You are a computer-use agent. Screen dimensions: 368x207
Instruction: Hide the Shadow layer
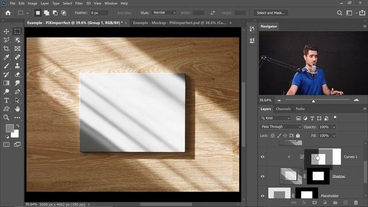(x=263, y=177)
